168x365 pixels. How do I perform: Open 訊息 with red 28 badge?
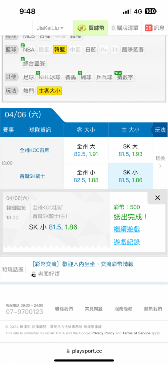click(x=155, y=28)
